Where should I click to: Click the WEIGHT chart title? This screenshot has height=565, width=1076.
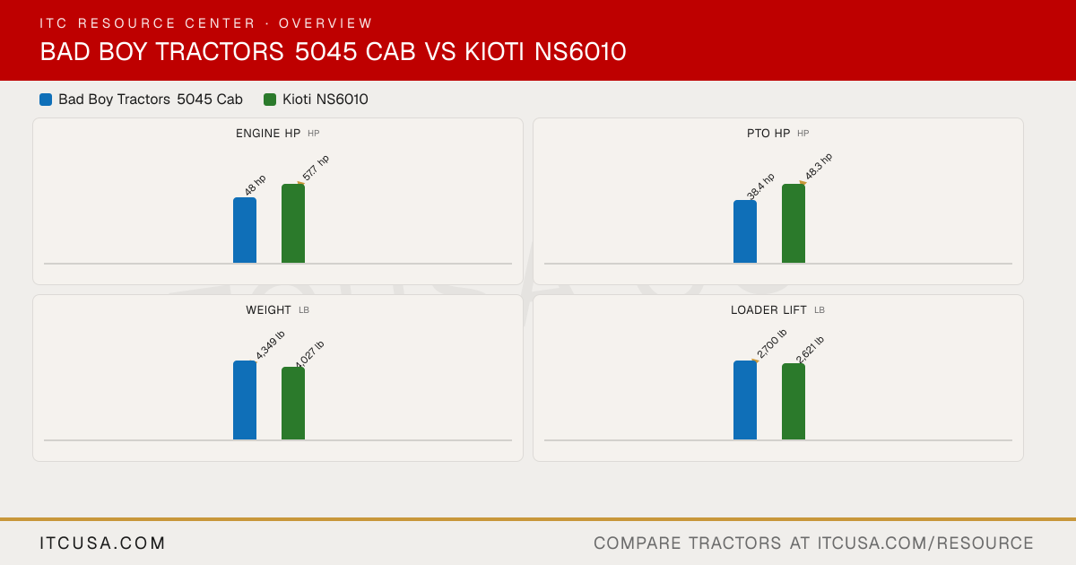tap(268, 310)
